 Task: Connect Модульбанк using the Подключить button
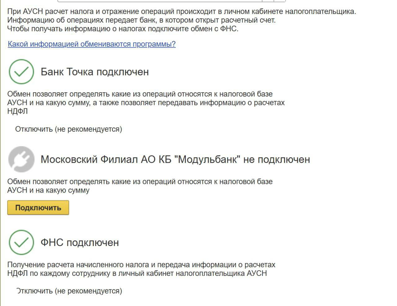[38, 208]
